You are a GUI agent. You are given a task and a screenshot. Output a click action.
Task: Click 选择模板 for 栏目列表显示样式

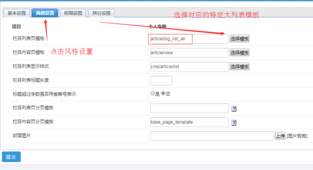coord(239,67)
